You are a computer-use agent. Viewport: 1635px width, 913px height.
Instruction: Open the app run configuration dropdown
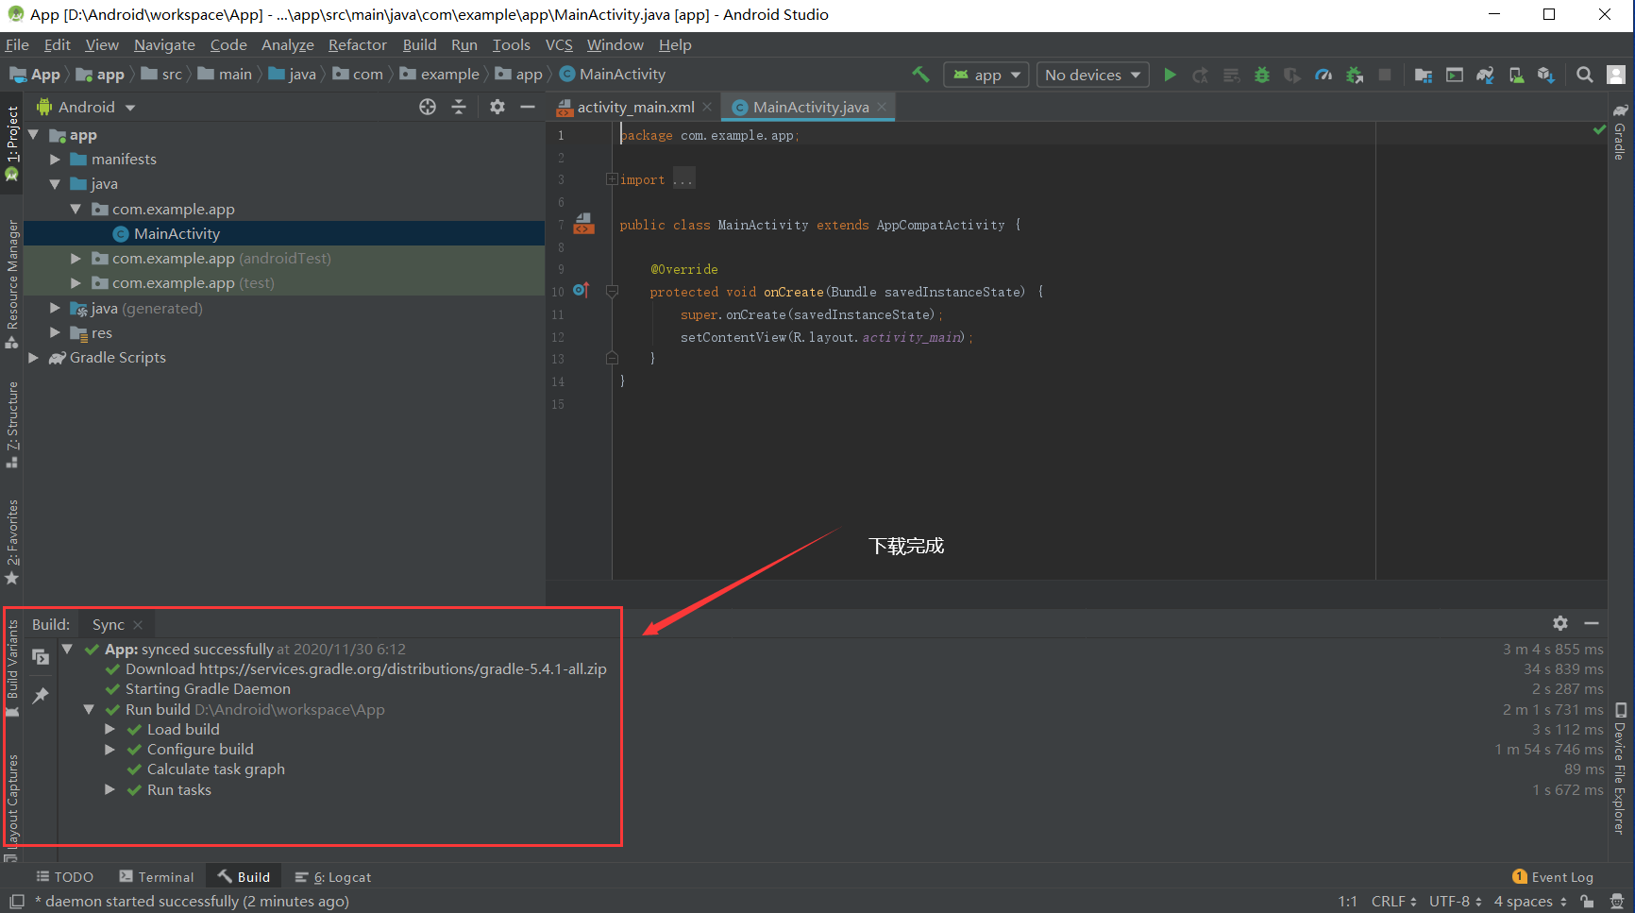(x=986, y=75)
